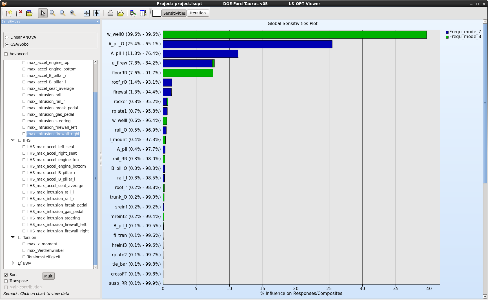Click the Frequ_mode_7 blue legend swatch
This screenshot has height=300, width=488.
pyautogui.click(x=447, y=32)
